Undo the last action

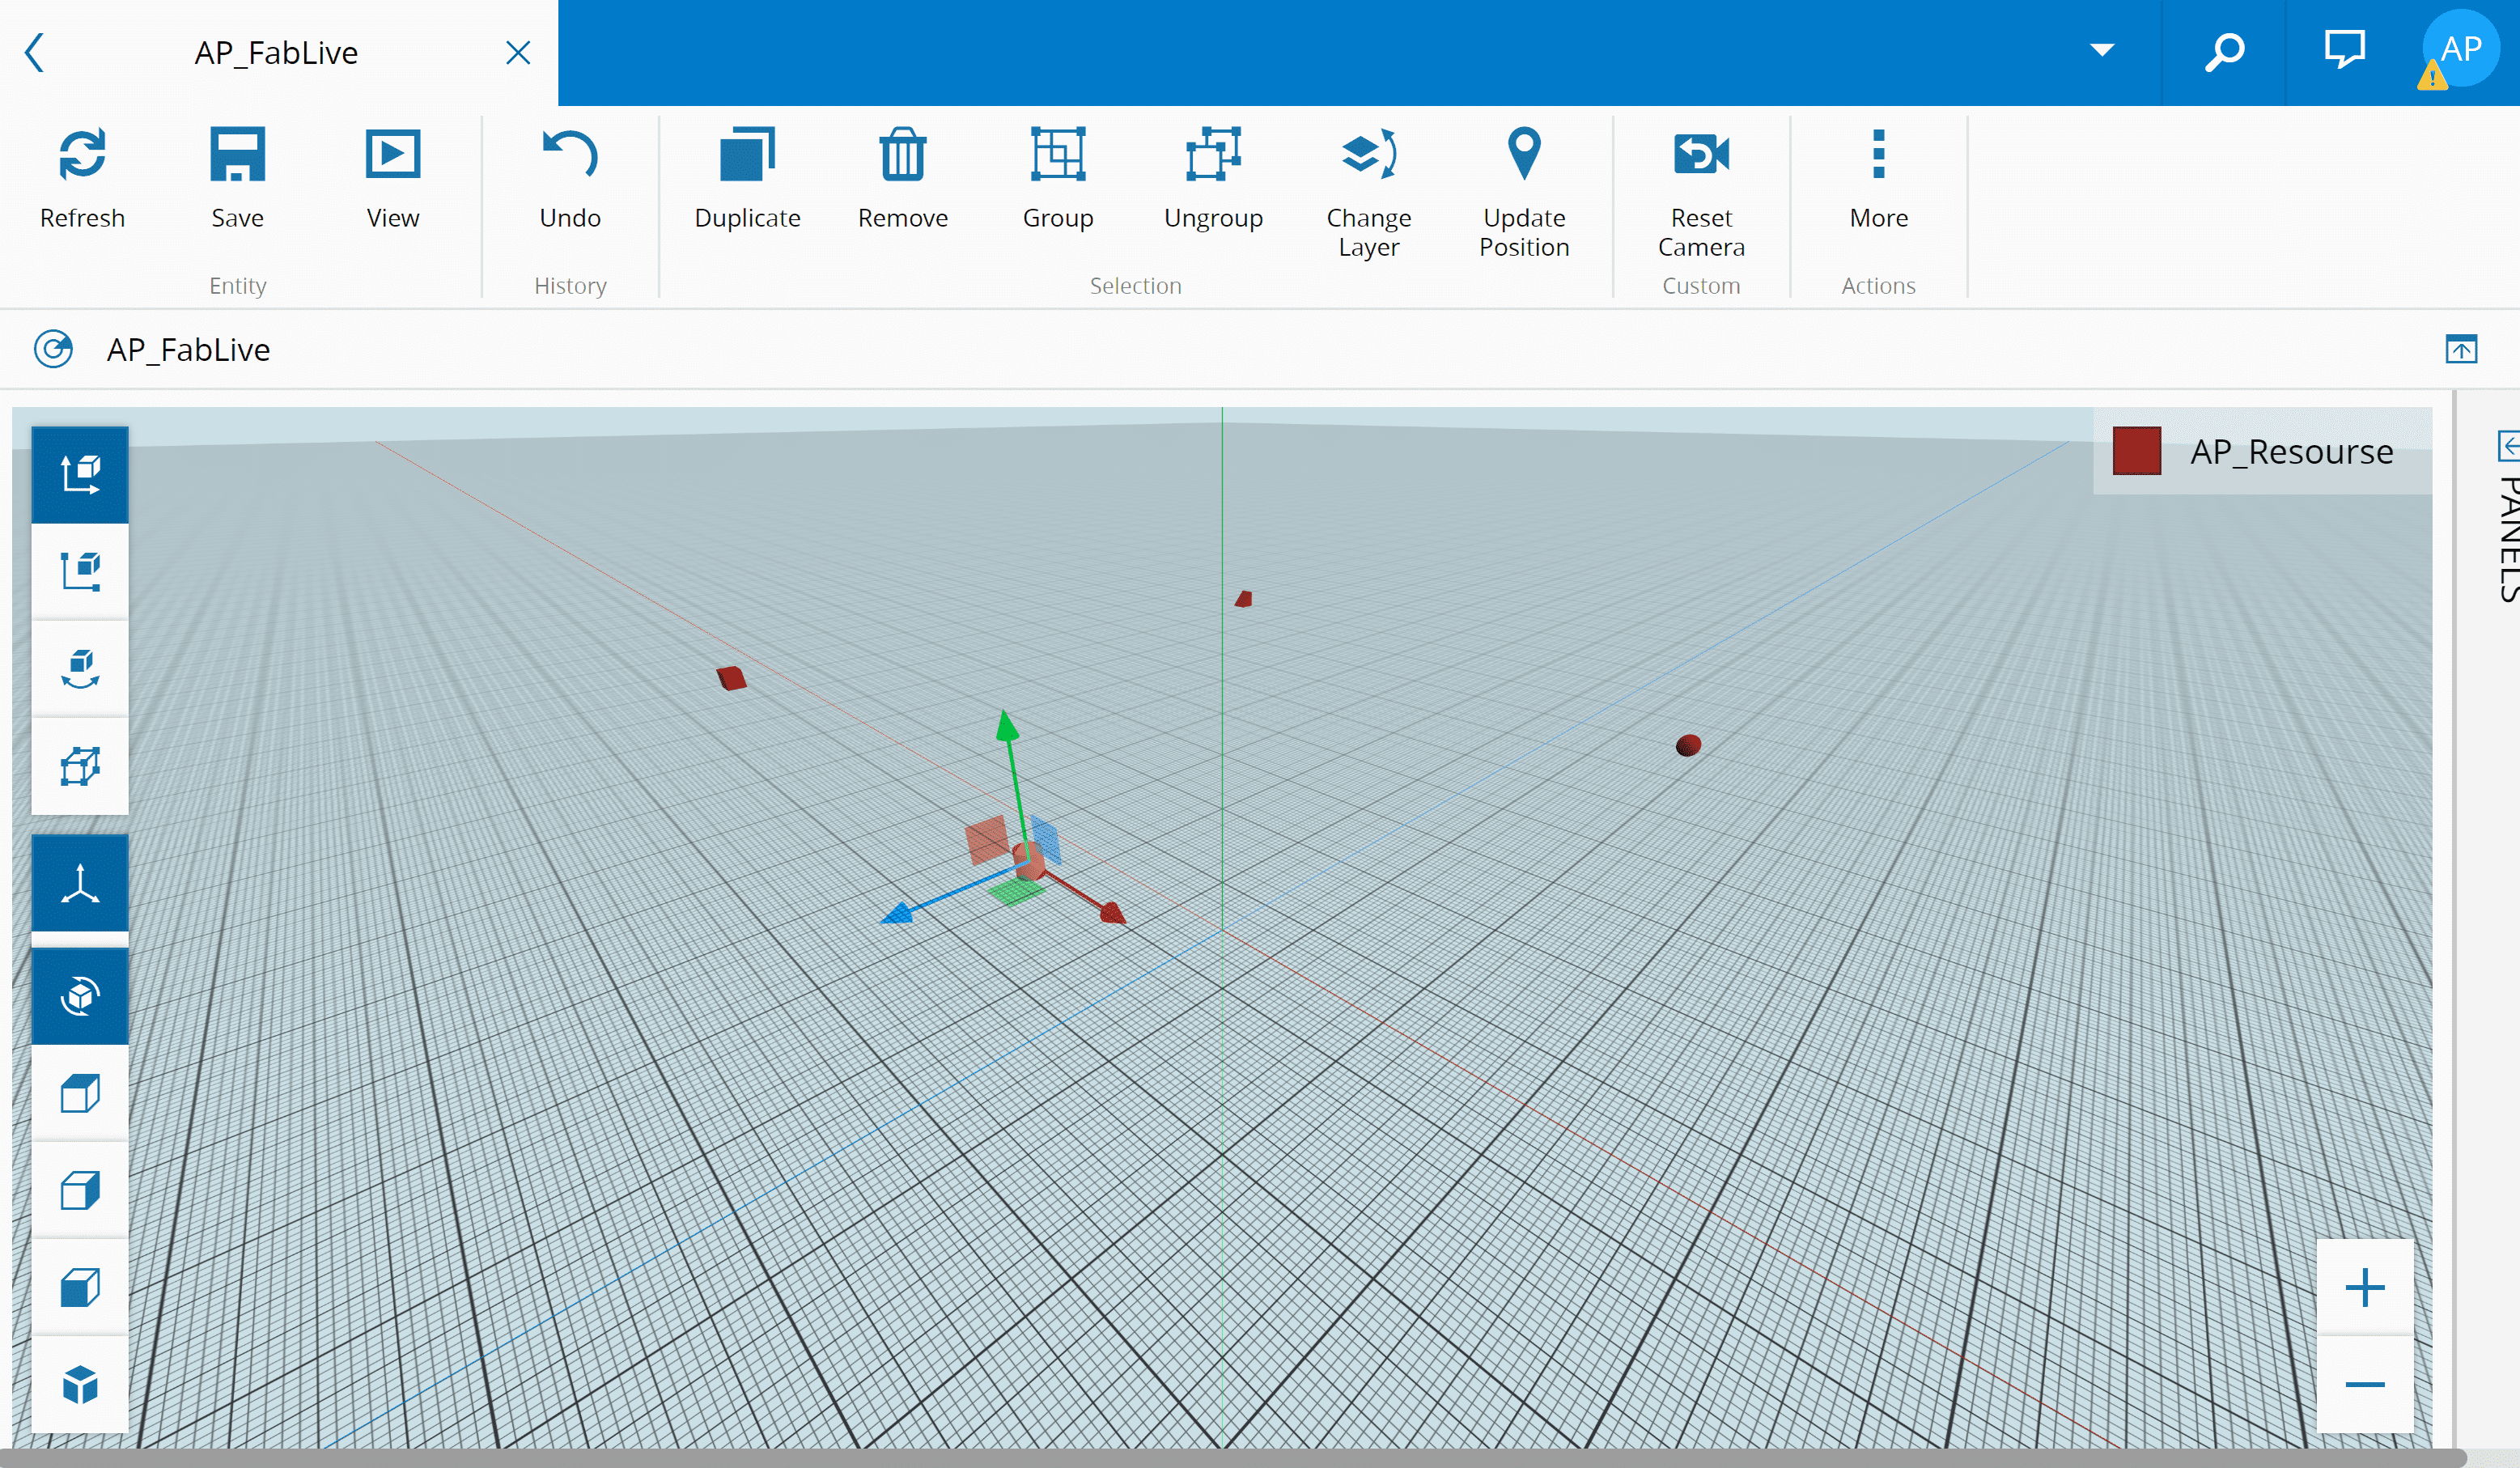coord(569,155)
